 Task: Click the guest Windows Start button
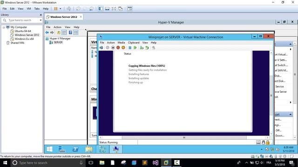click(x=50, y=149)
